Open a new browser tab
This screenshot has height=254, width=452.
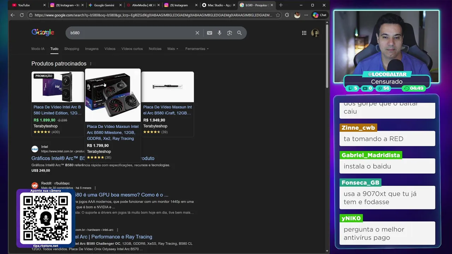coord(281,5)
